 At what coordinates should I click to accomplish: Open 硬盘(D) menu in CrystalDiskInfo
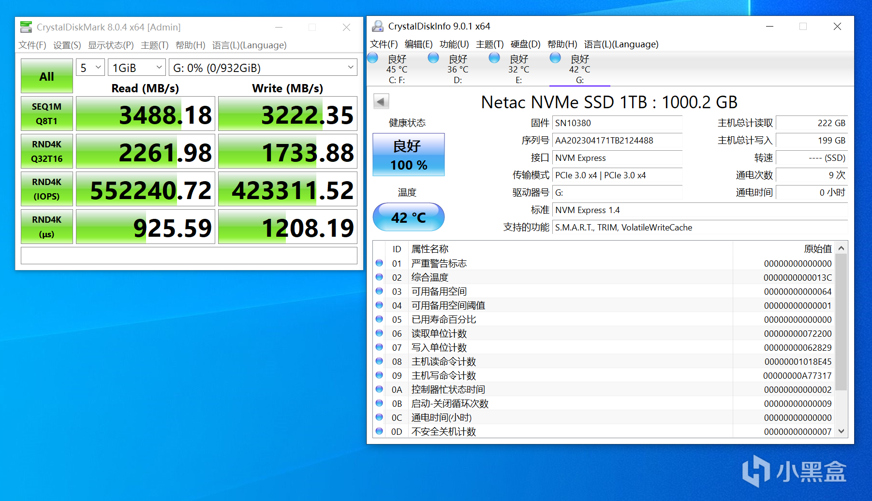click(x=526, y=44)
